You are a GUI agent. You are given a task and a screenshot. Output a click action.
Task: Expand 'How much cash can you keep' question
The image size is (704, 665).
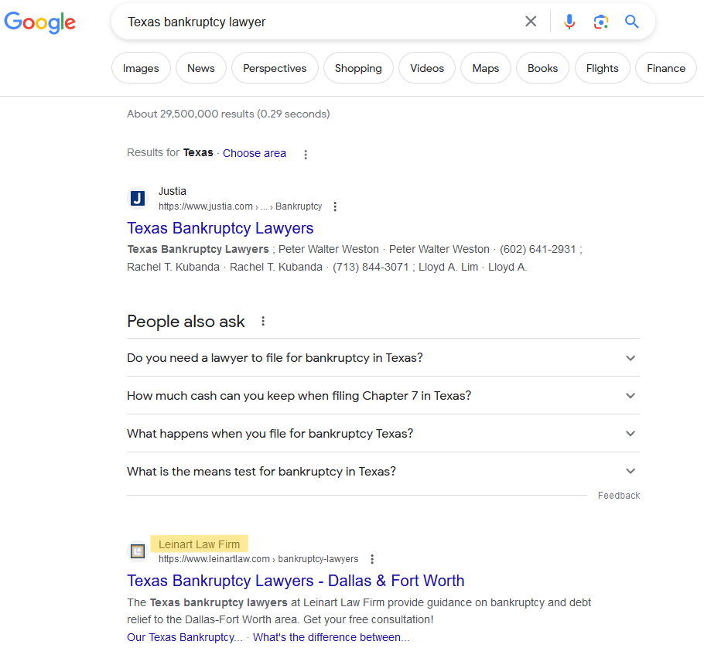pyautogui.click(x=383, y=395)
